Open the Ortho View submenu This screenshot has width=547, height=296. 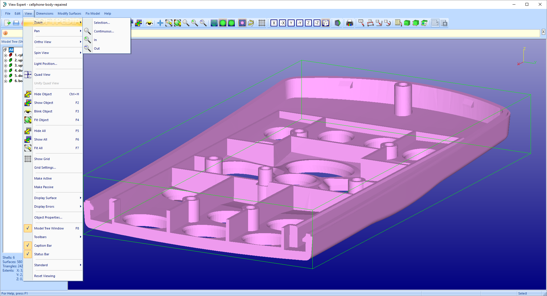53,42
